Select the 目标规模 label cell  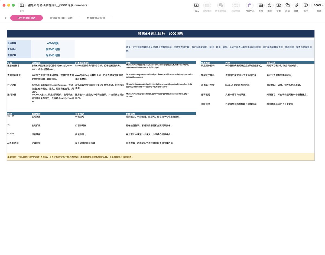[19, 43]
